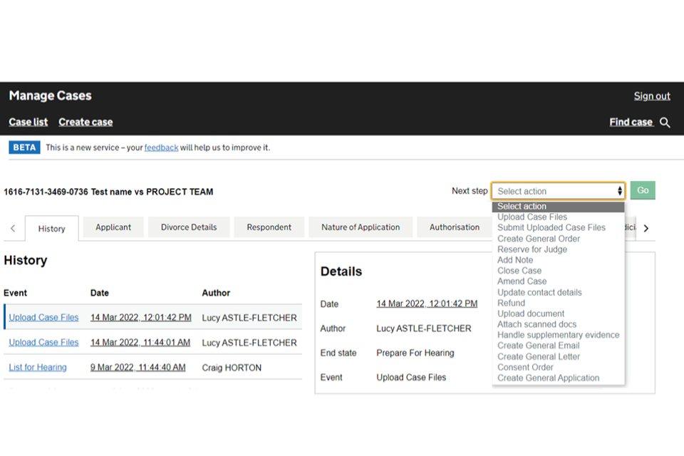Click the Sign out link
The width and height of the screenshot is (684, 456).
[652, 96]
